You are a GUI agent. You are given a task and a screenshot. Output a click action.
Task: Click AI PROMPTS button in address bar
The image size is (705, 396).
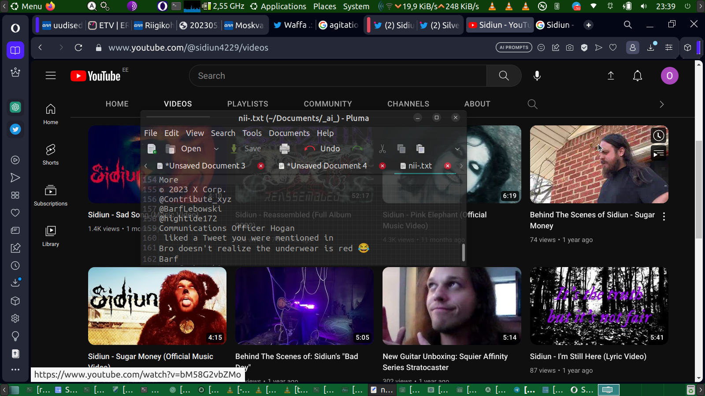(514, 48)
